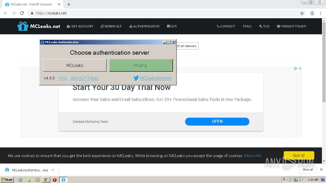Close the ad with X icon

[x=300, y=68]
